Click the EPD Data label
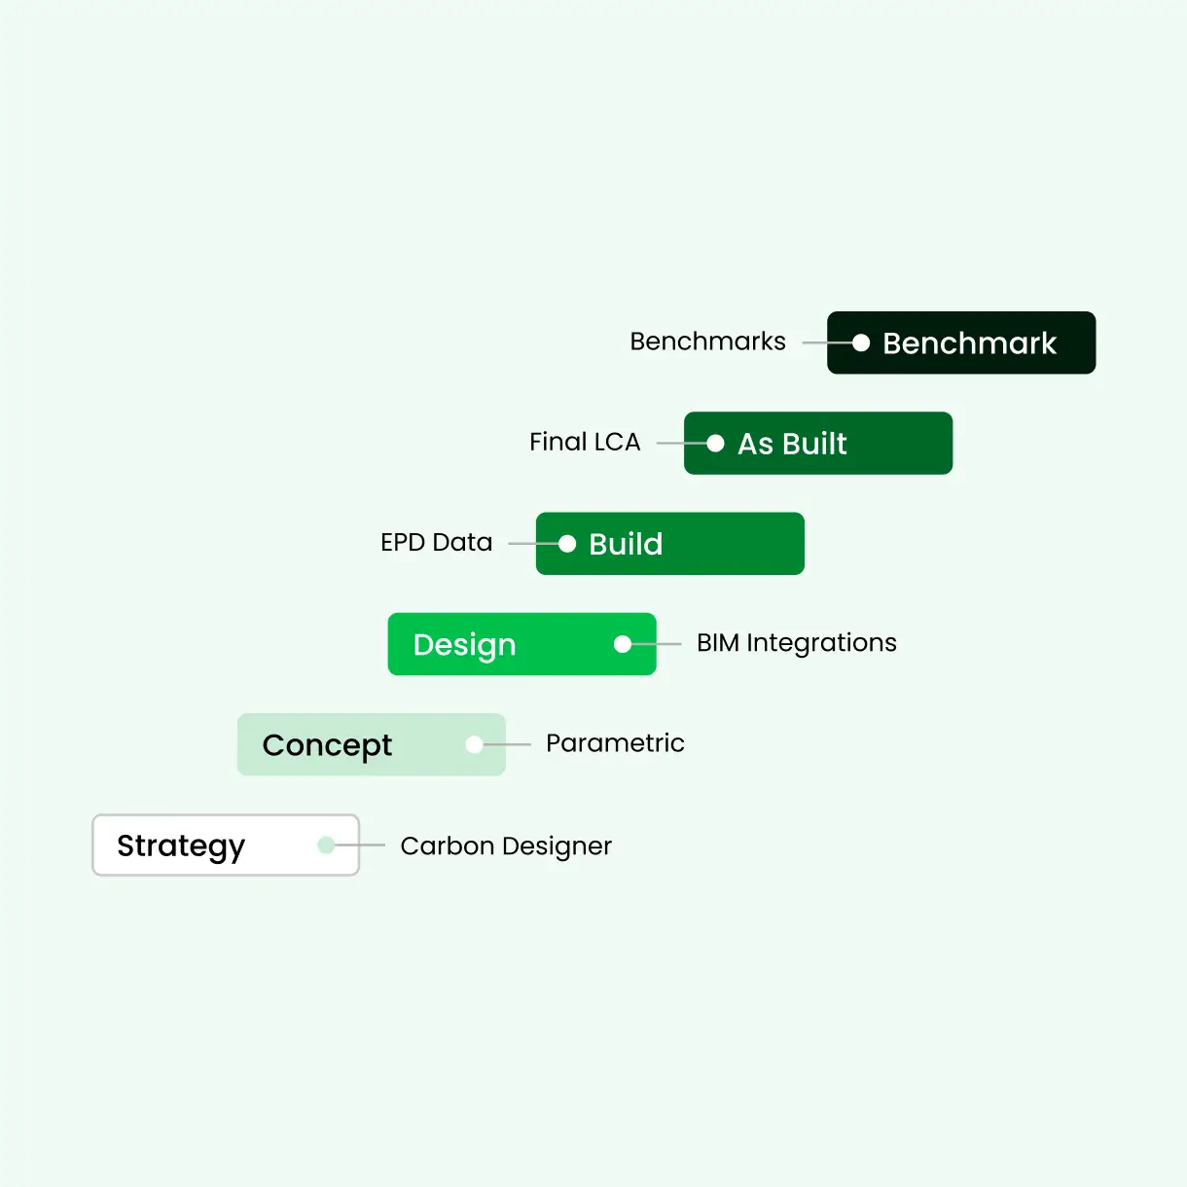Viewport: 1187px width, 1187px height. 436,542
